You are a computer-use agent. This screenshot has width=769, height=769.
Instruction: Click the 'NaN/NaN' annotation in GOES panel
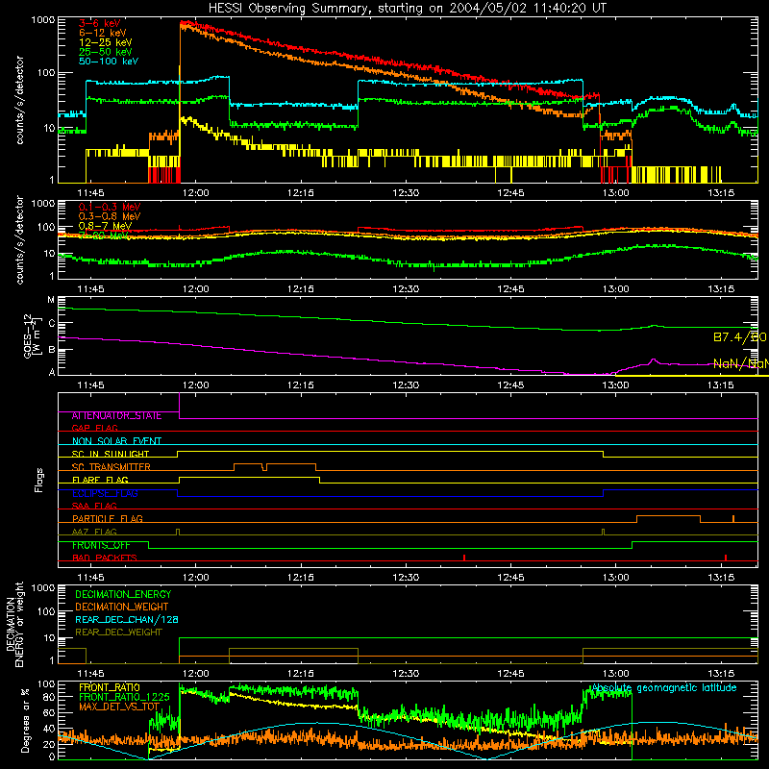[x=740, y=363]
